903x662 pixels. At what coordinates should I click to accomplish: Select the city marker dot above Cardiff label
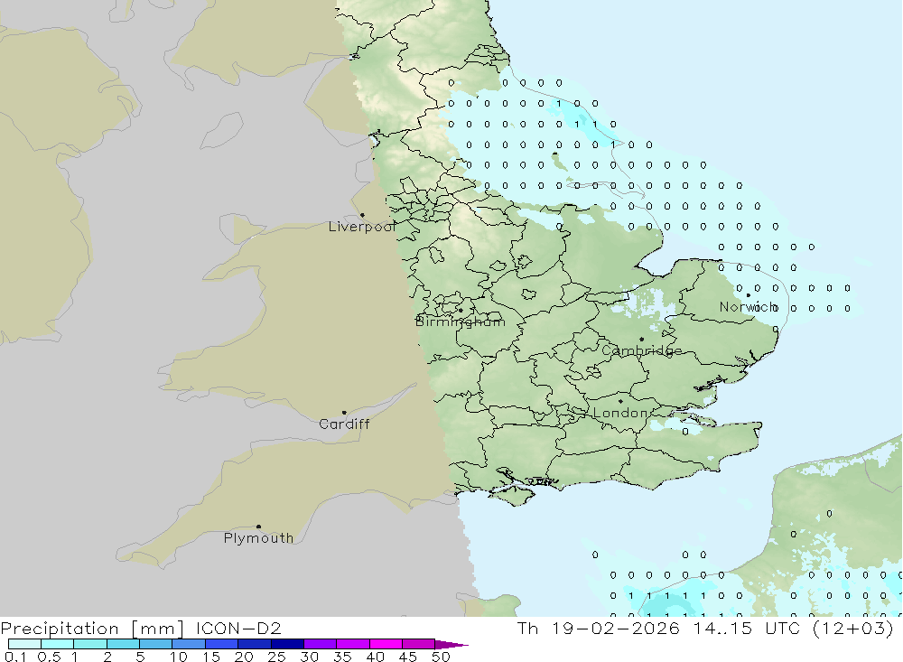(344, 413)
